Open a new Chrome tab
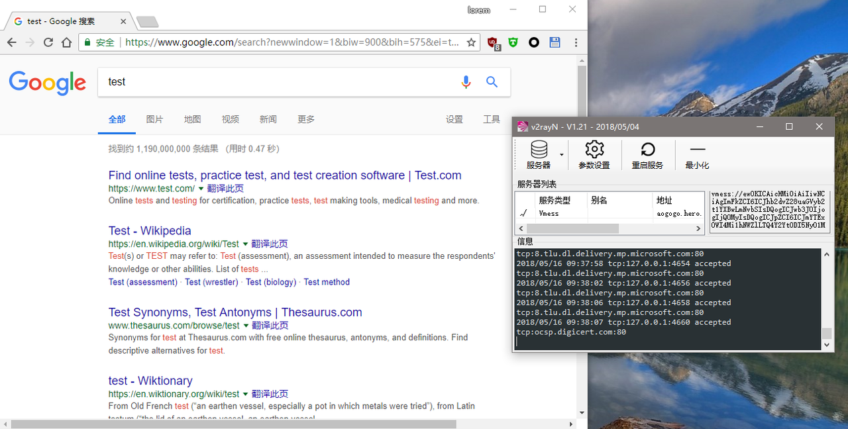The width and height of the screenshot is (848, 429). (x=147, y=22)
